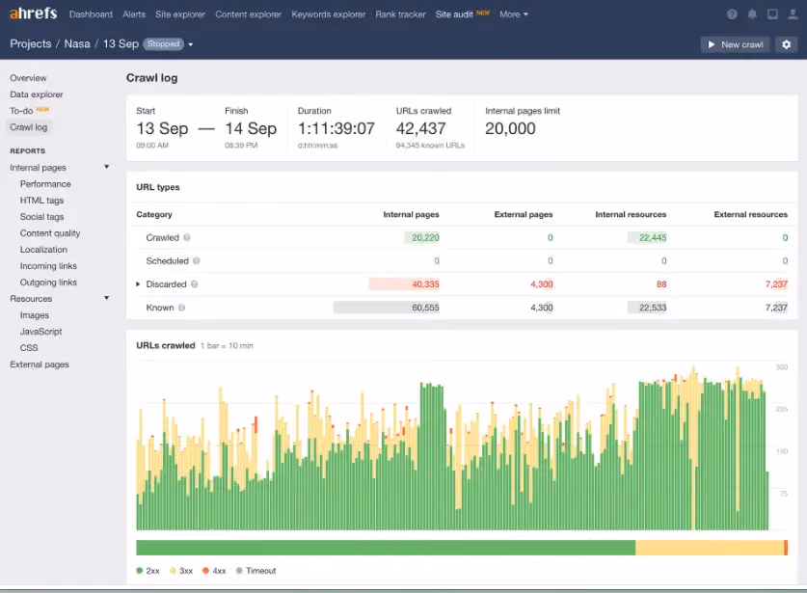Open Content explorer
Image resolution: width=807 pixels, height=593 pixels.
pyautogui.click(x=248, y=14)
